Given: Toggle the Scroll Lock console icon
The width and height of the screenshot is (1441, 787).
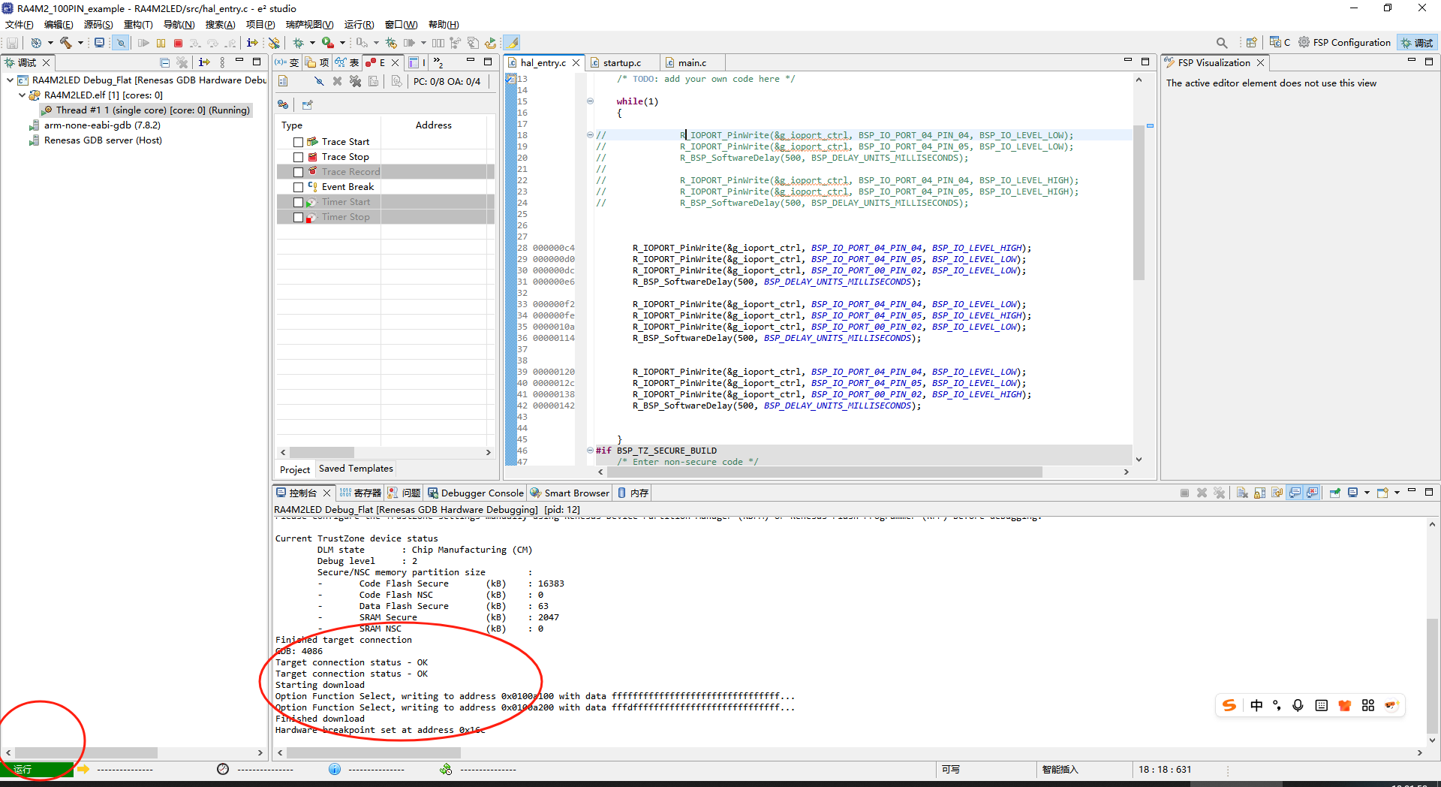Looking at the screenshot, I should [x=1259, y=493].
